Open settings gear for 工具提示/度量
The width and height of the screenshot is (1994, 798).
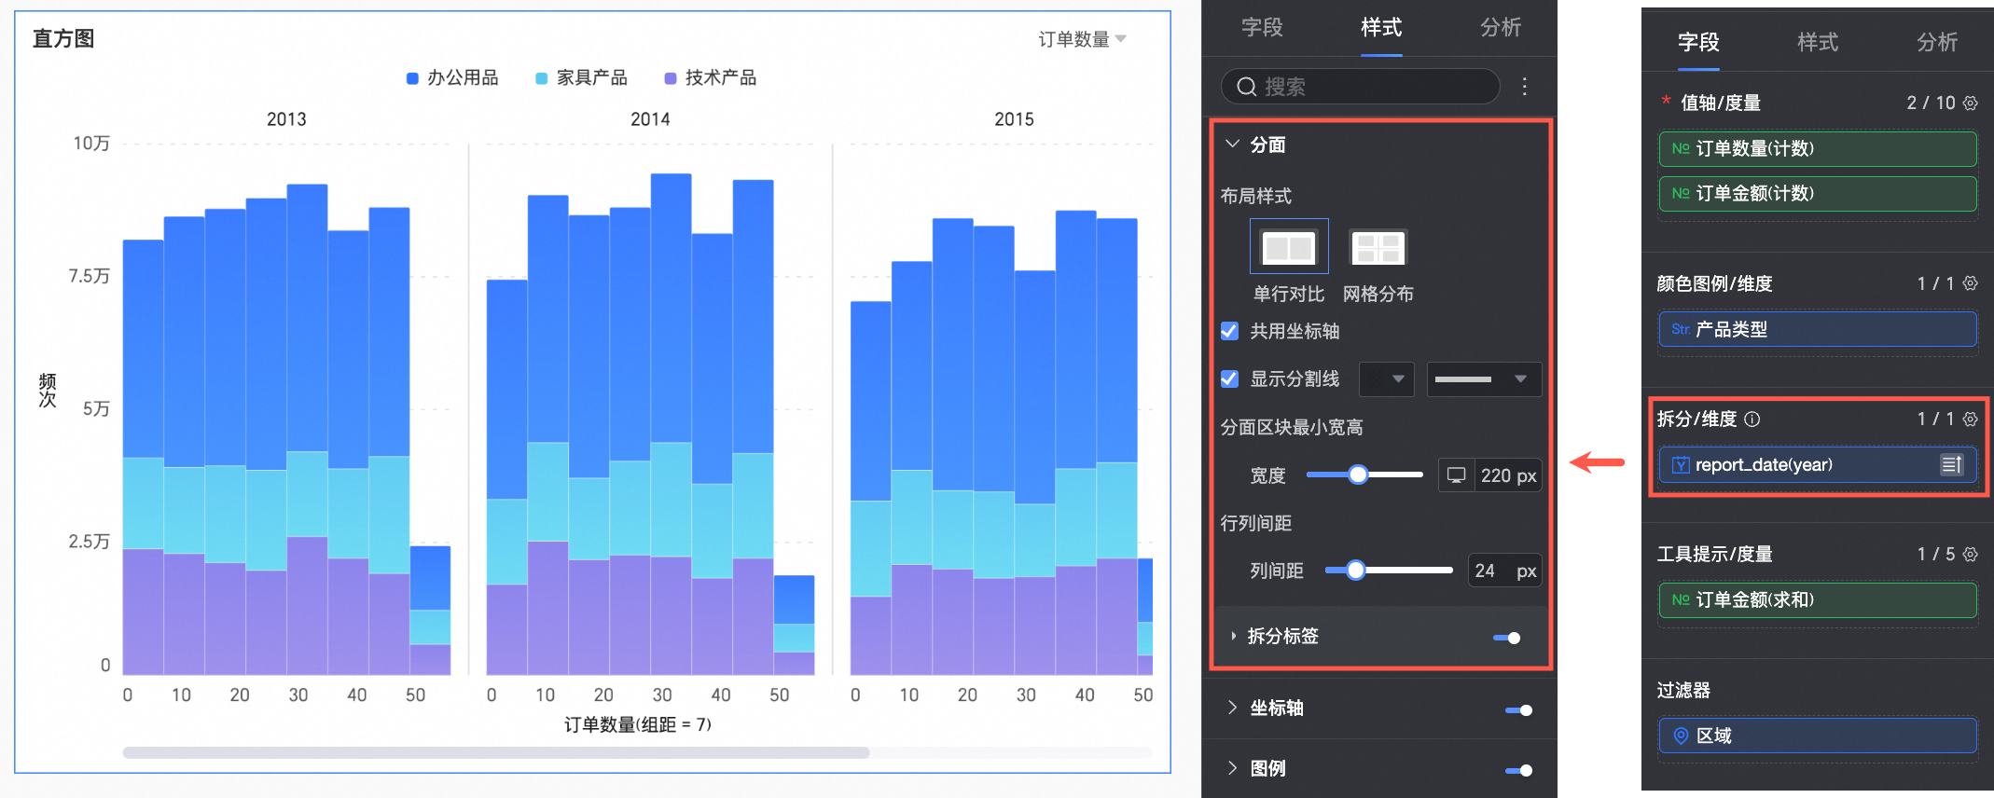pos(1971,555)
